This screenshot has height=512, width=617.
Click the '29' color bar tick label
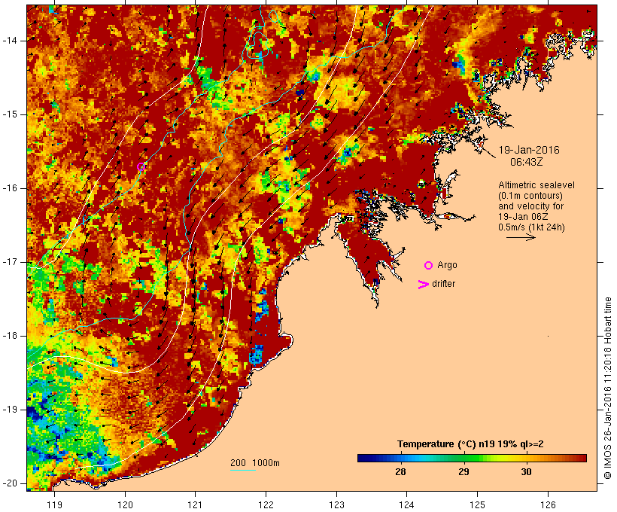[464, 472]
